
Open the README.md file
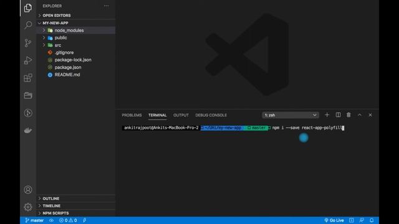click(x=76, y=75)
